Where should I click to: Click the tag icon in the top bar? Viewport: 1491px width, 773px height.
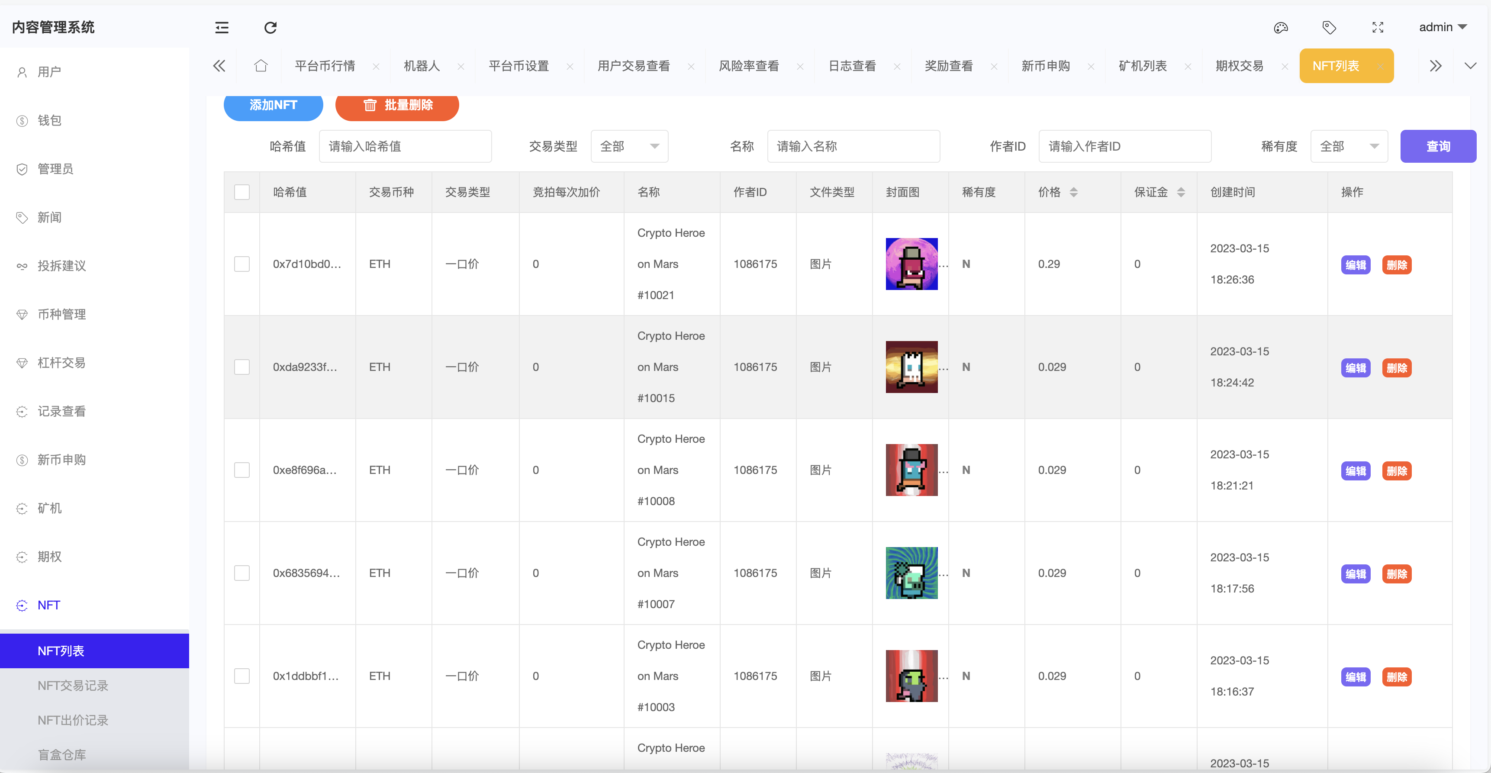(x=1330, y=27)
